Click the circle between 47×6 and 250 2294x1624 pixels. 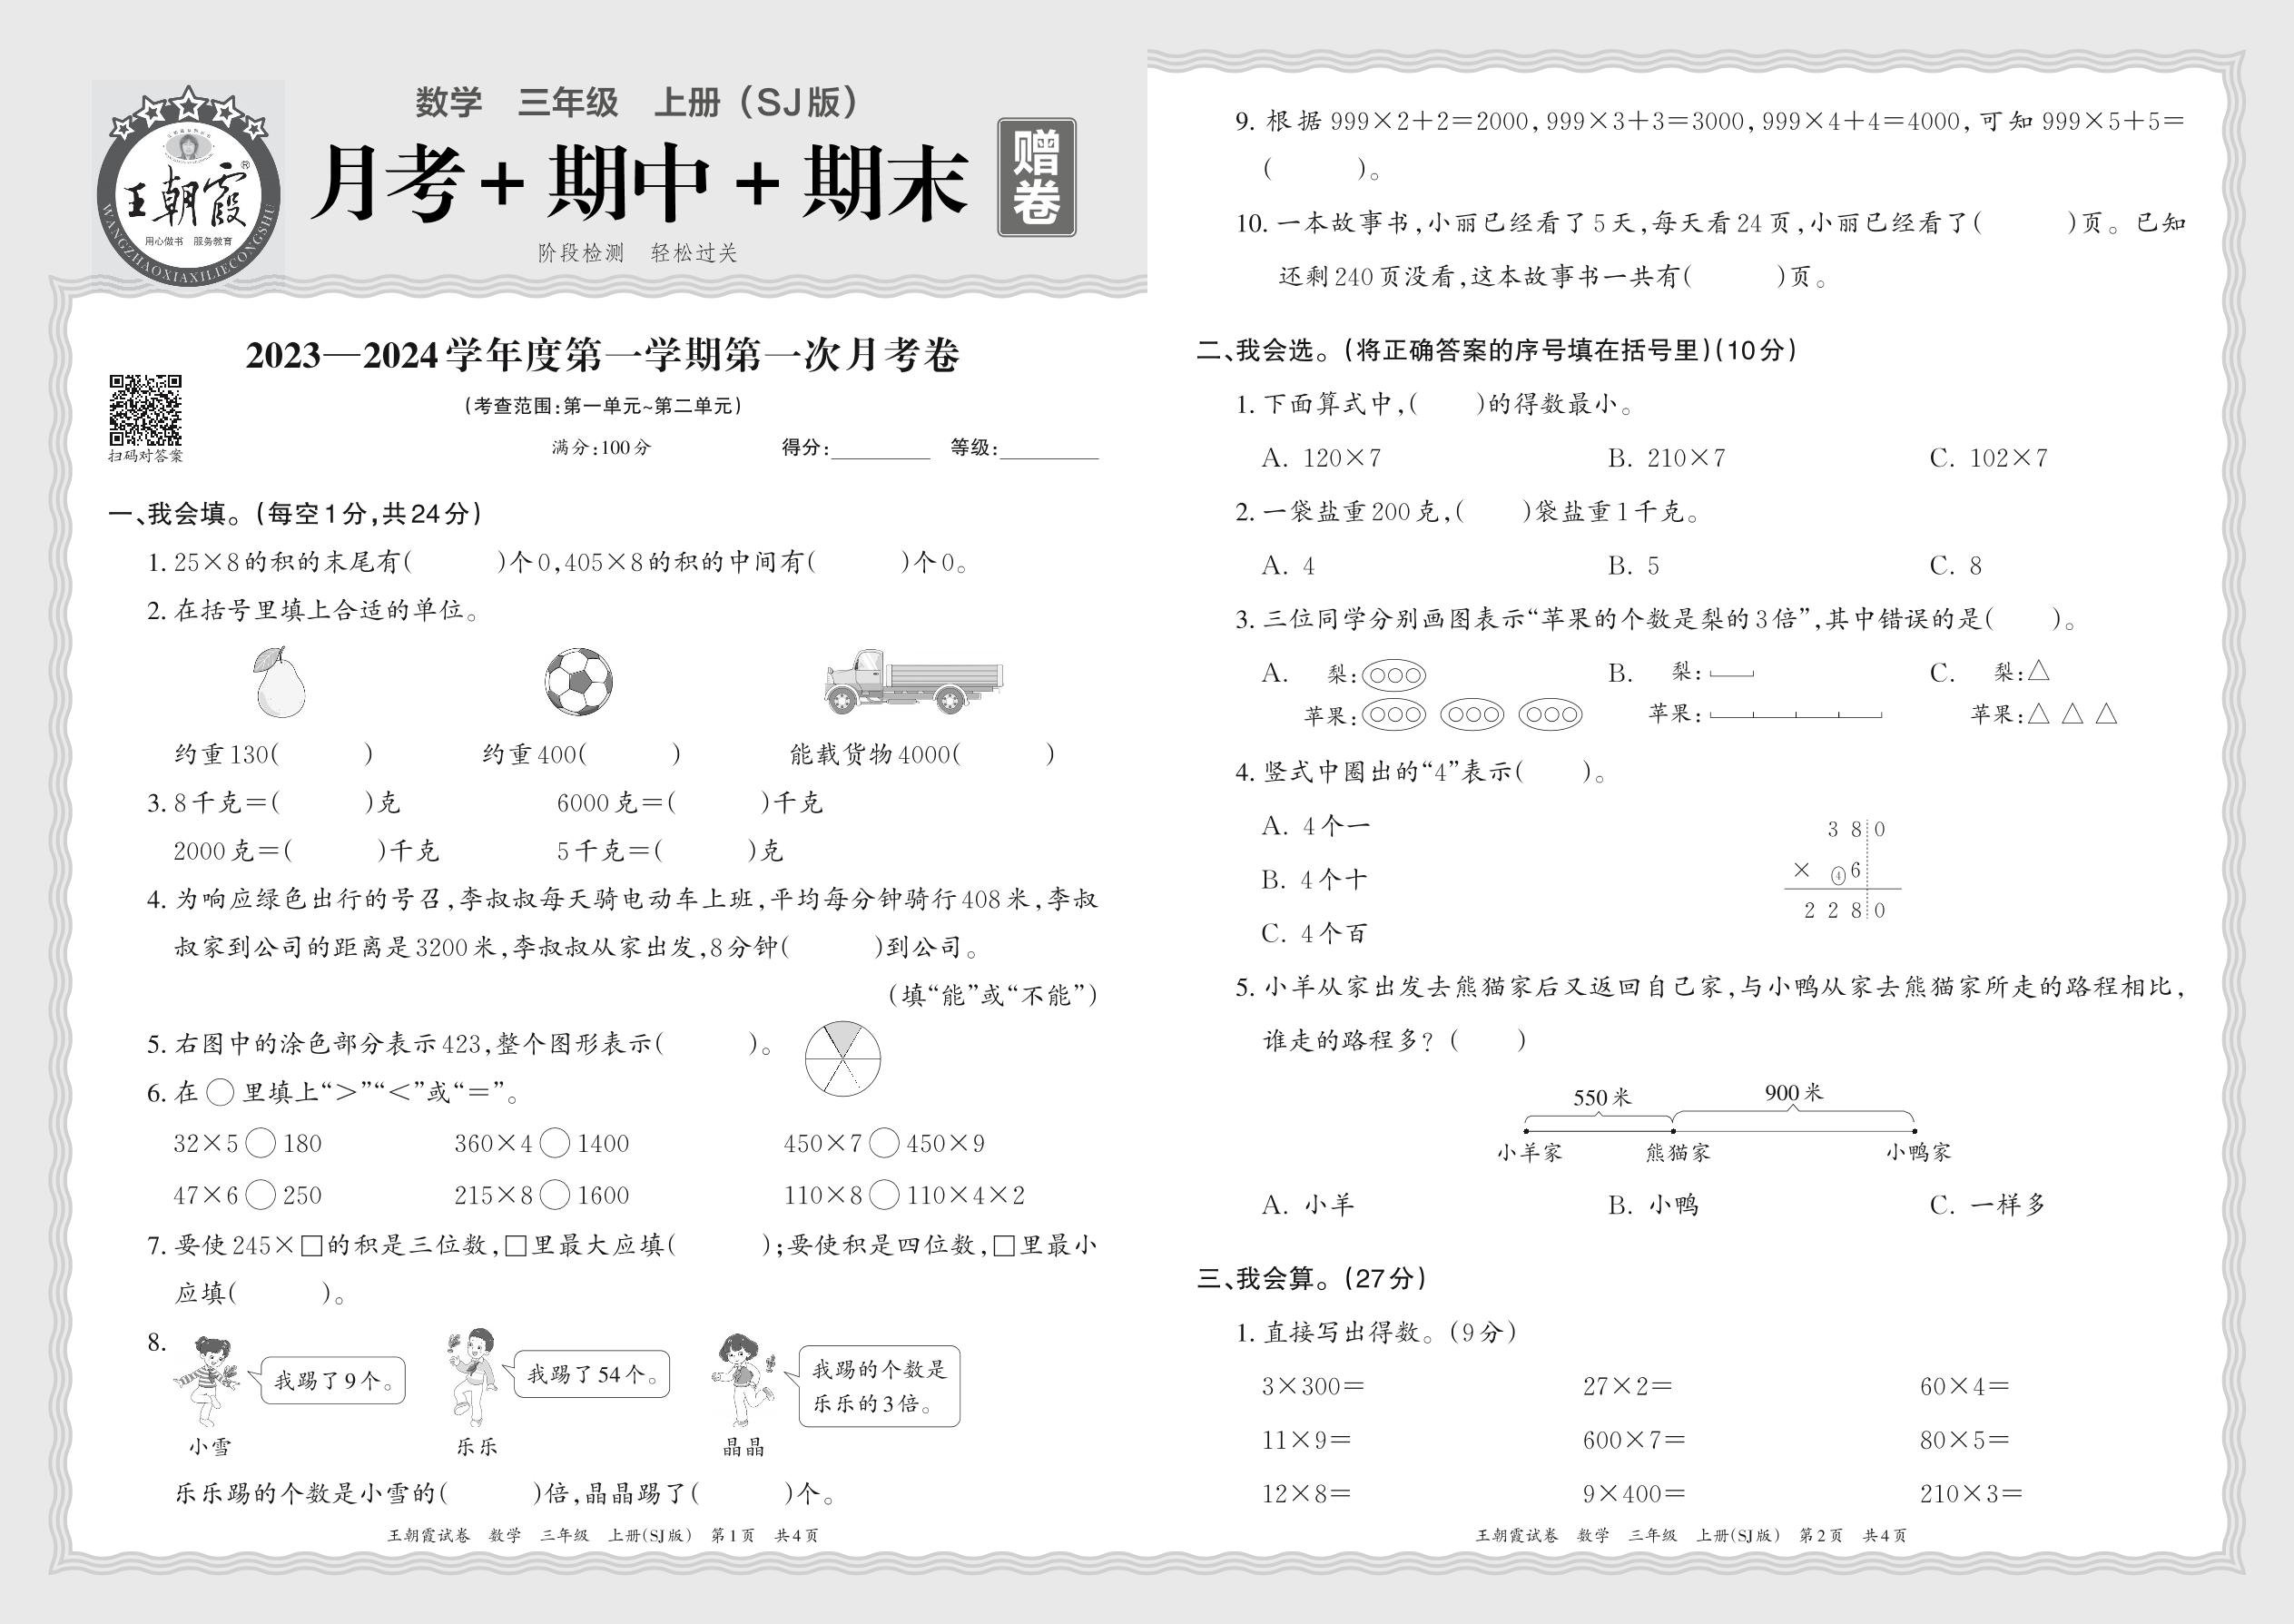click(x=260, y=1195)
